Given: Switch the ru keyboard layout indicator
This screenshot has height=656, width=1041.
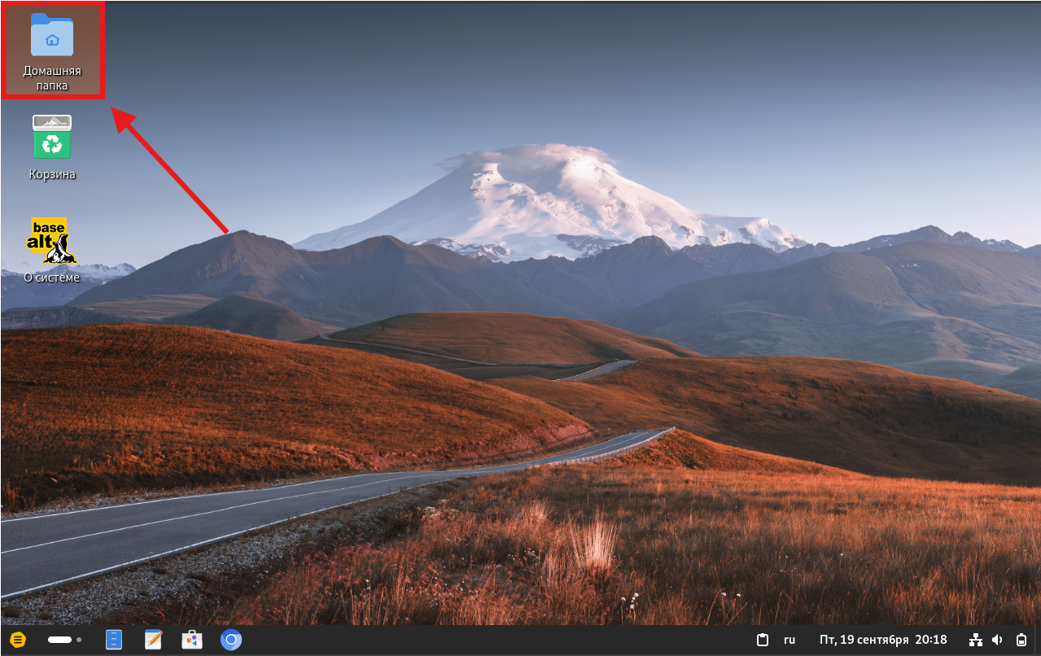Looking at the screenshot, I should (x=789, y=640).
